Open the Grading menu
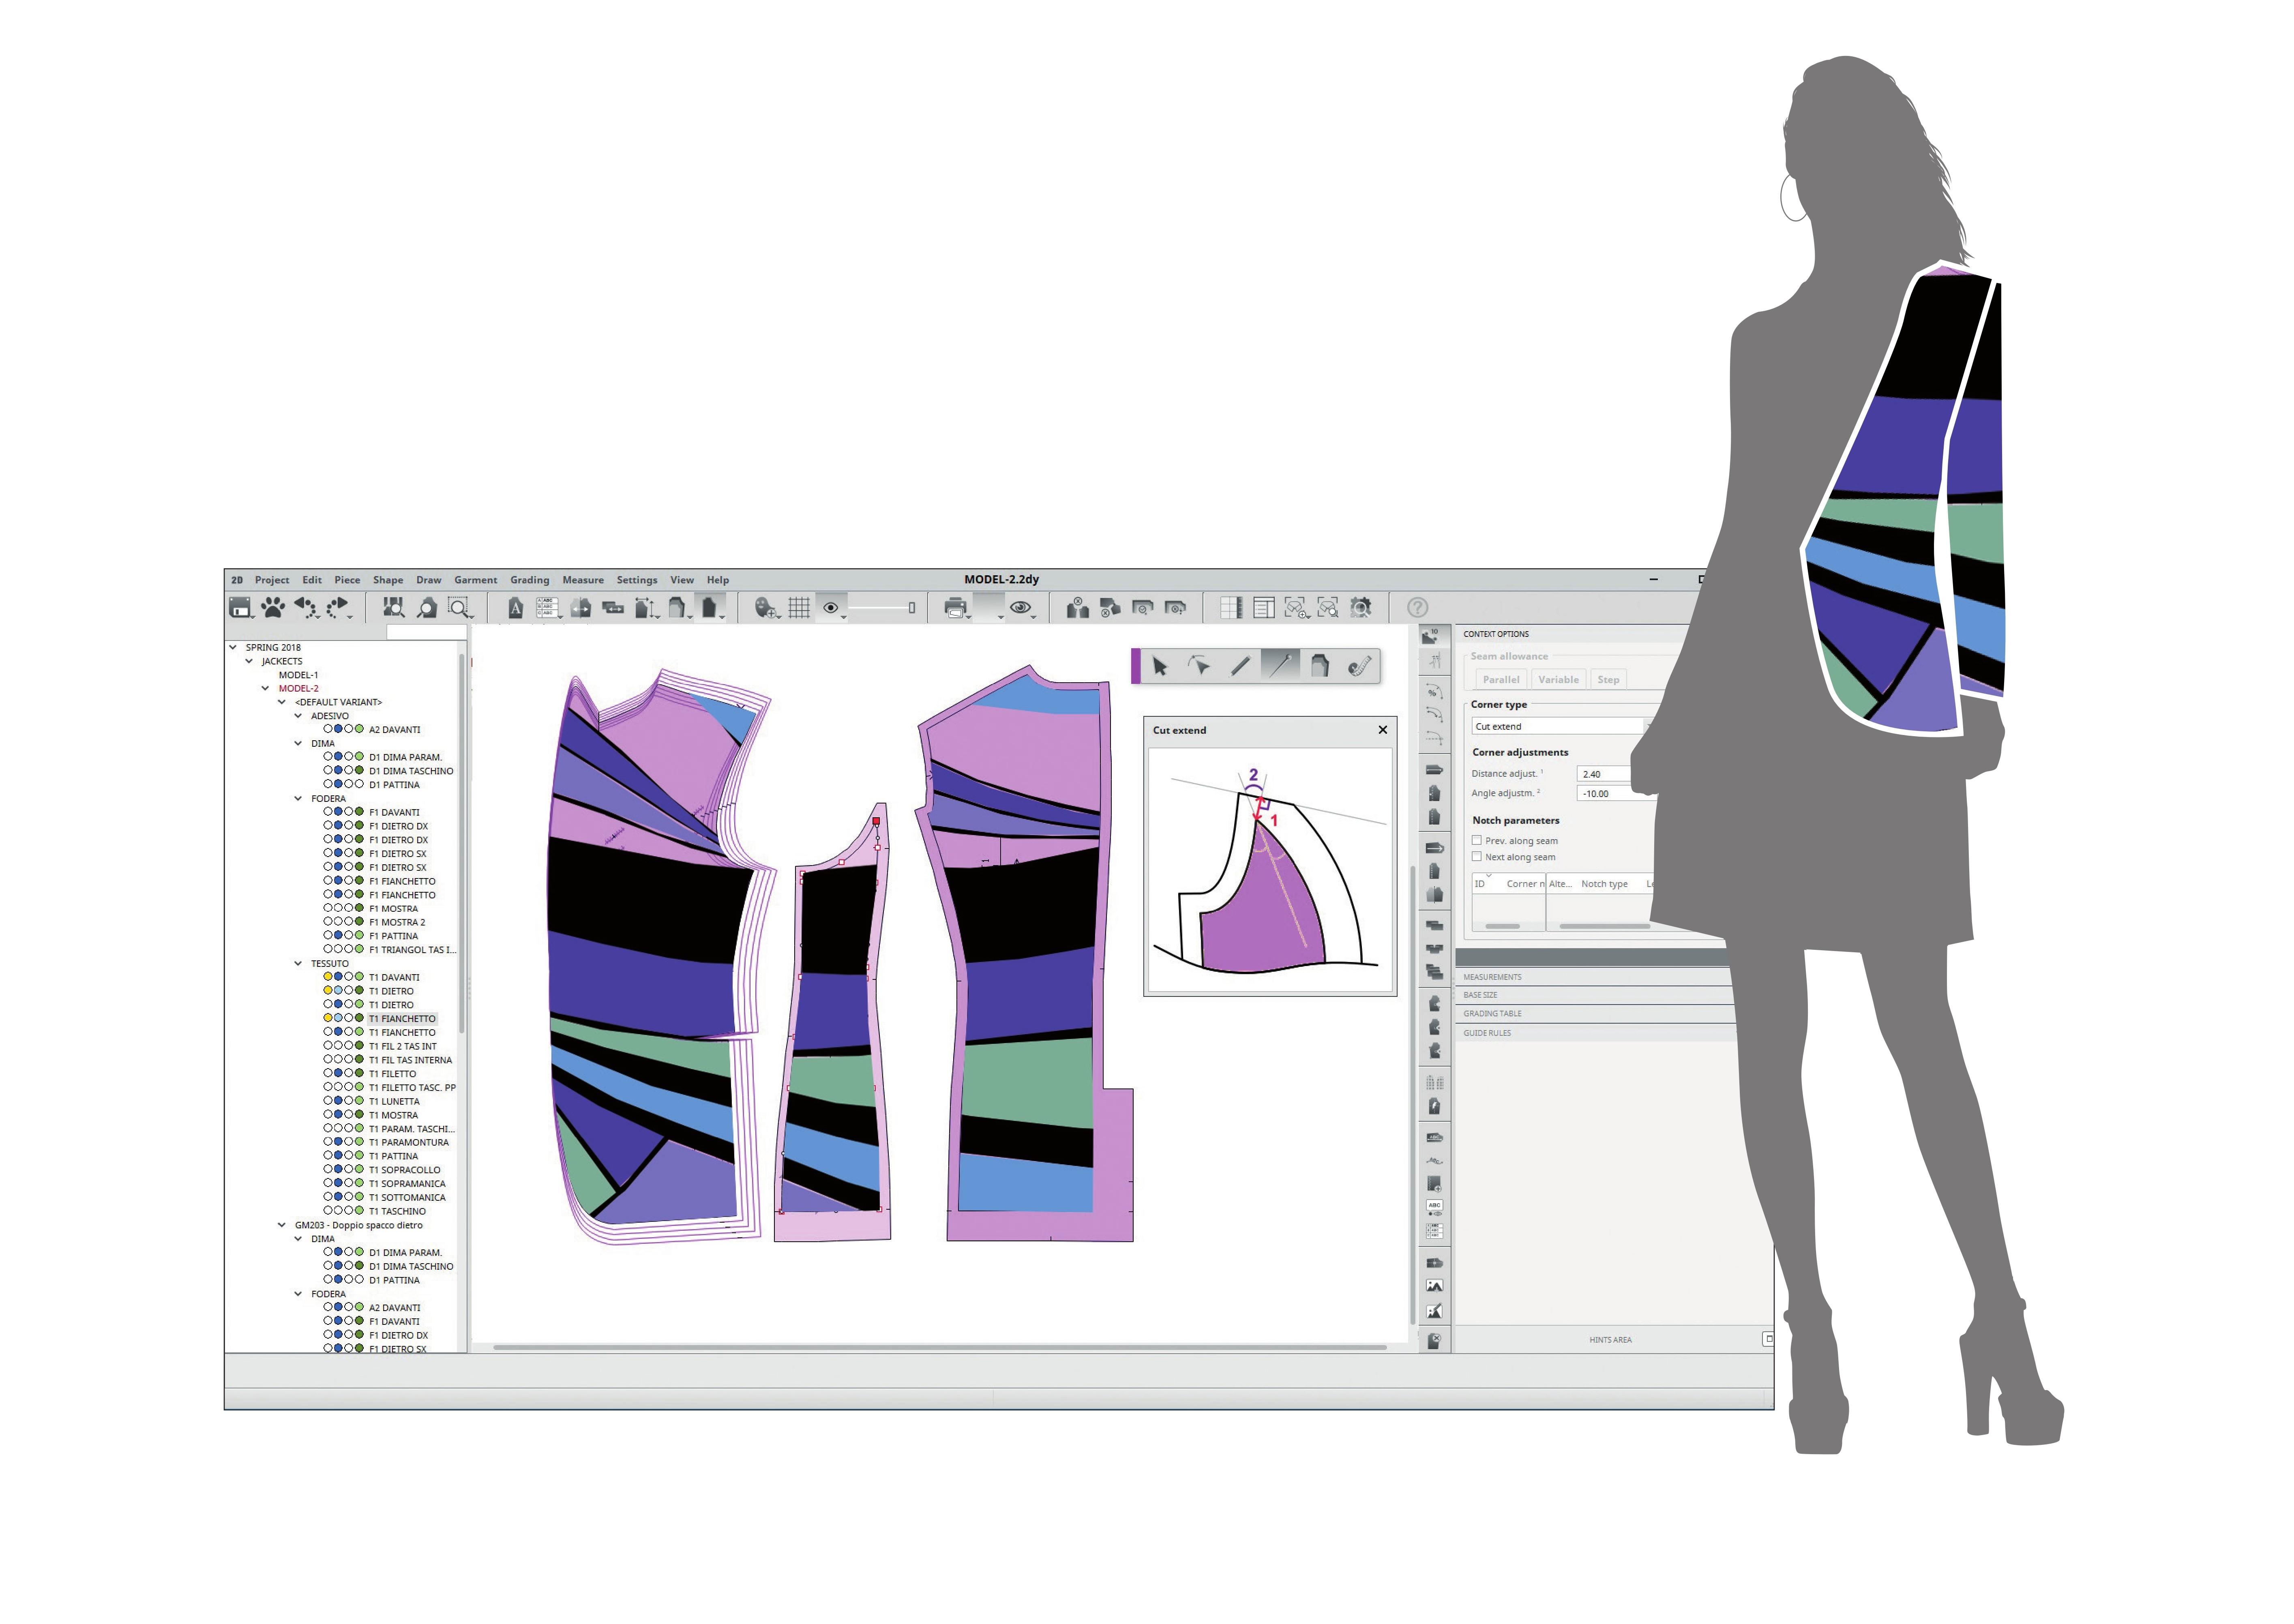This screenshot has height=1624, width=2294. pyautogui.click(x=530, y=580)
